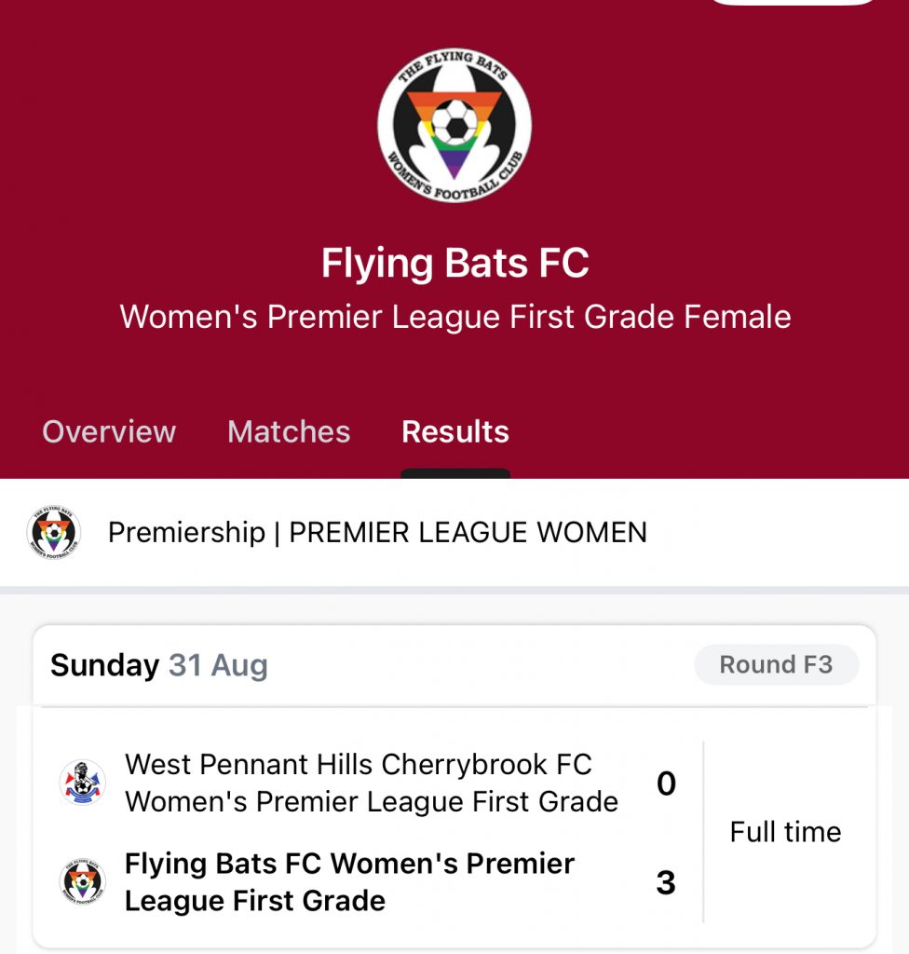Select the Results tab
Screen dimensions: 909x954
coord(455,431)
